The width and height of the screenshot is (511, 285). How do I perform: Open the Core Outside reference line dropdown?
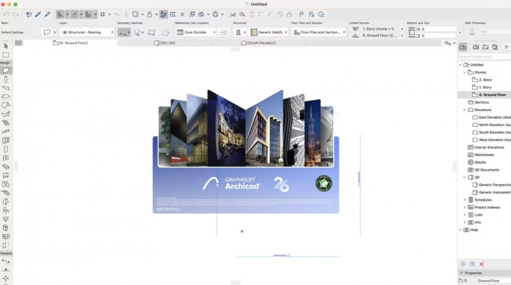(196, 32)
